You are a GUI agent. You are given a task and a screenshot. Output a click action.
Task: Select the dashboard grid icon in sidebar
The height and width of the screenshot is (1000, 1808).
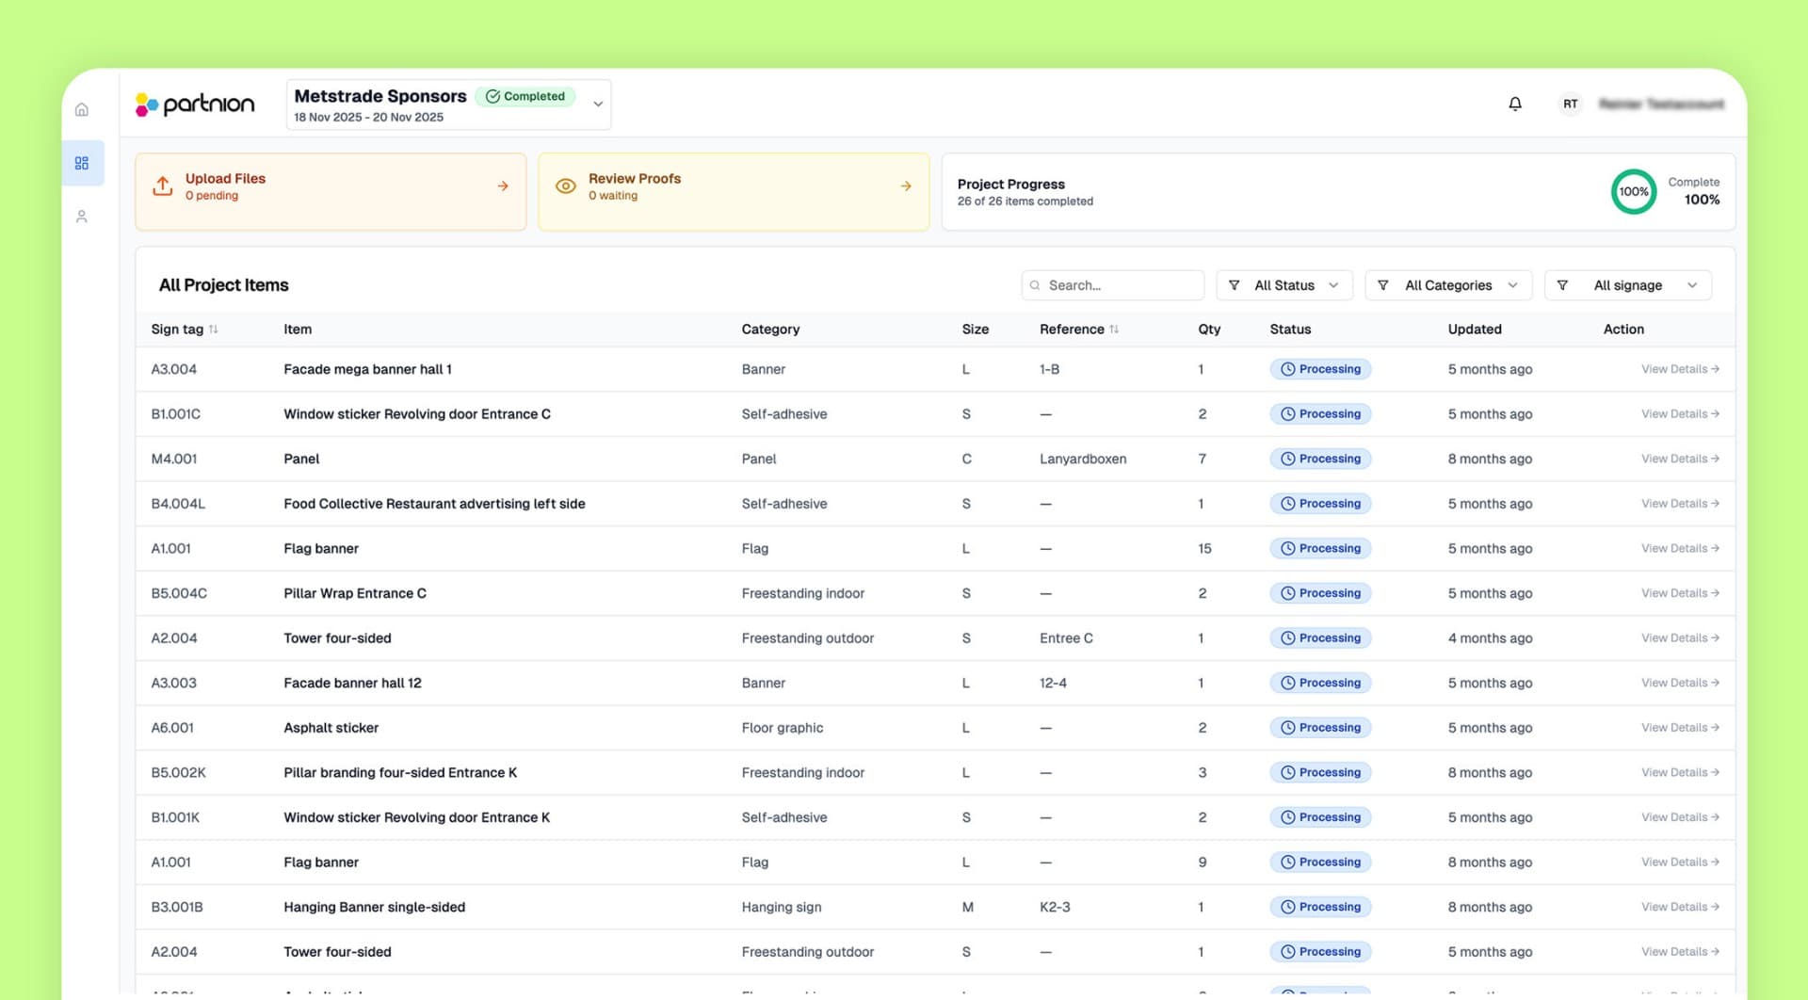pyautogui.click(x=82, y=163)
